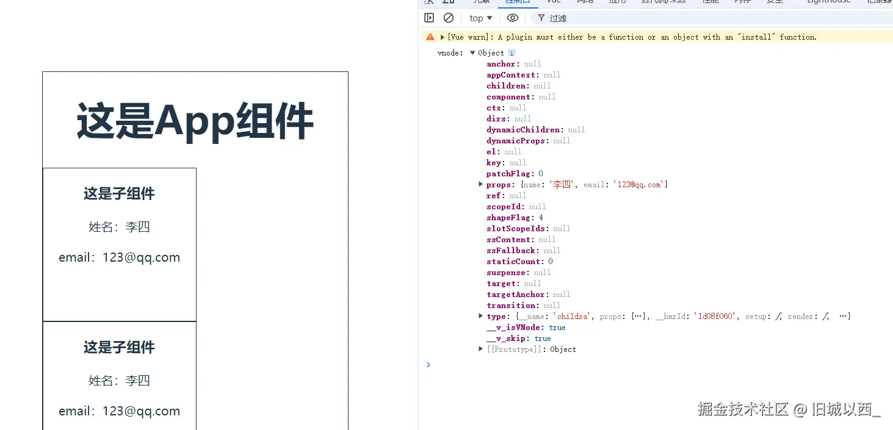Expand the props object entry
893x430 pixels.
tap(481, 184)
